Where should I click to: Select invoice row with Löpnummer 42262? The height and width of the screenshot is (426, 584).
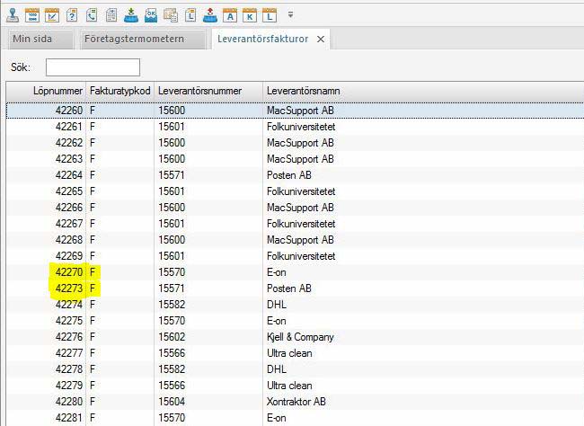tap(295, 143)
